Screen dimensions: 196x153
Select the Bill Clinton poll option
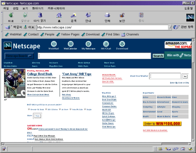[x=46, y=109]
